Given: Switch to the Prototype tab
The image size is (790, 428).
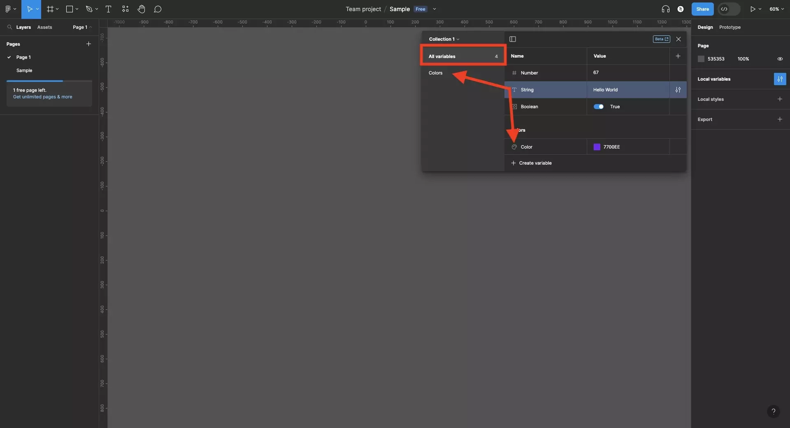Looking at the screenshot, I should pyautogui.click(x=730, y=27).
